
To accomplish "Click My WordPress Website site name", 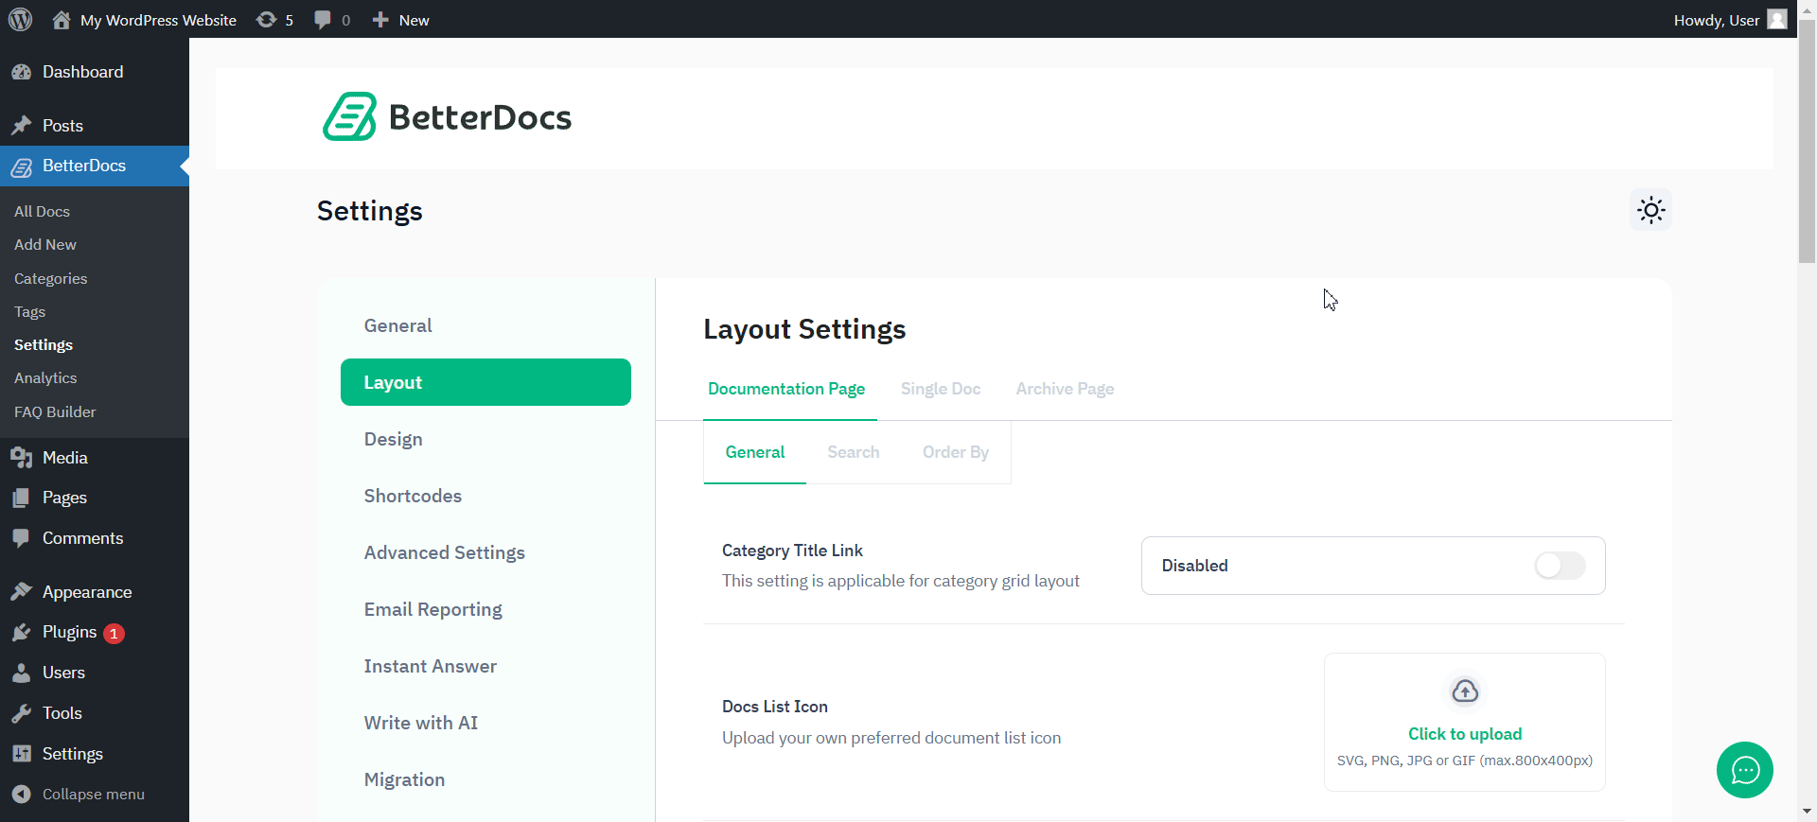I will click(158, 20).
